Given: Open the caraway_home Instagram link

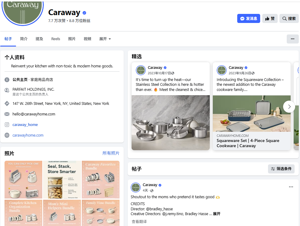Looking at the screenshot, I should 25,125.
